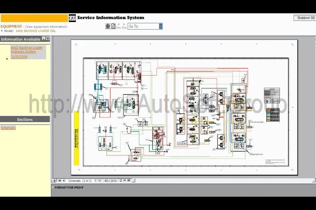The width and height of the screenshot is (316, 210).
Task: Open the Go To dropdown list
Action: [x=161, y=26]
